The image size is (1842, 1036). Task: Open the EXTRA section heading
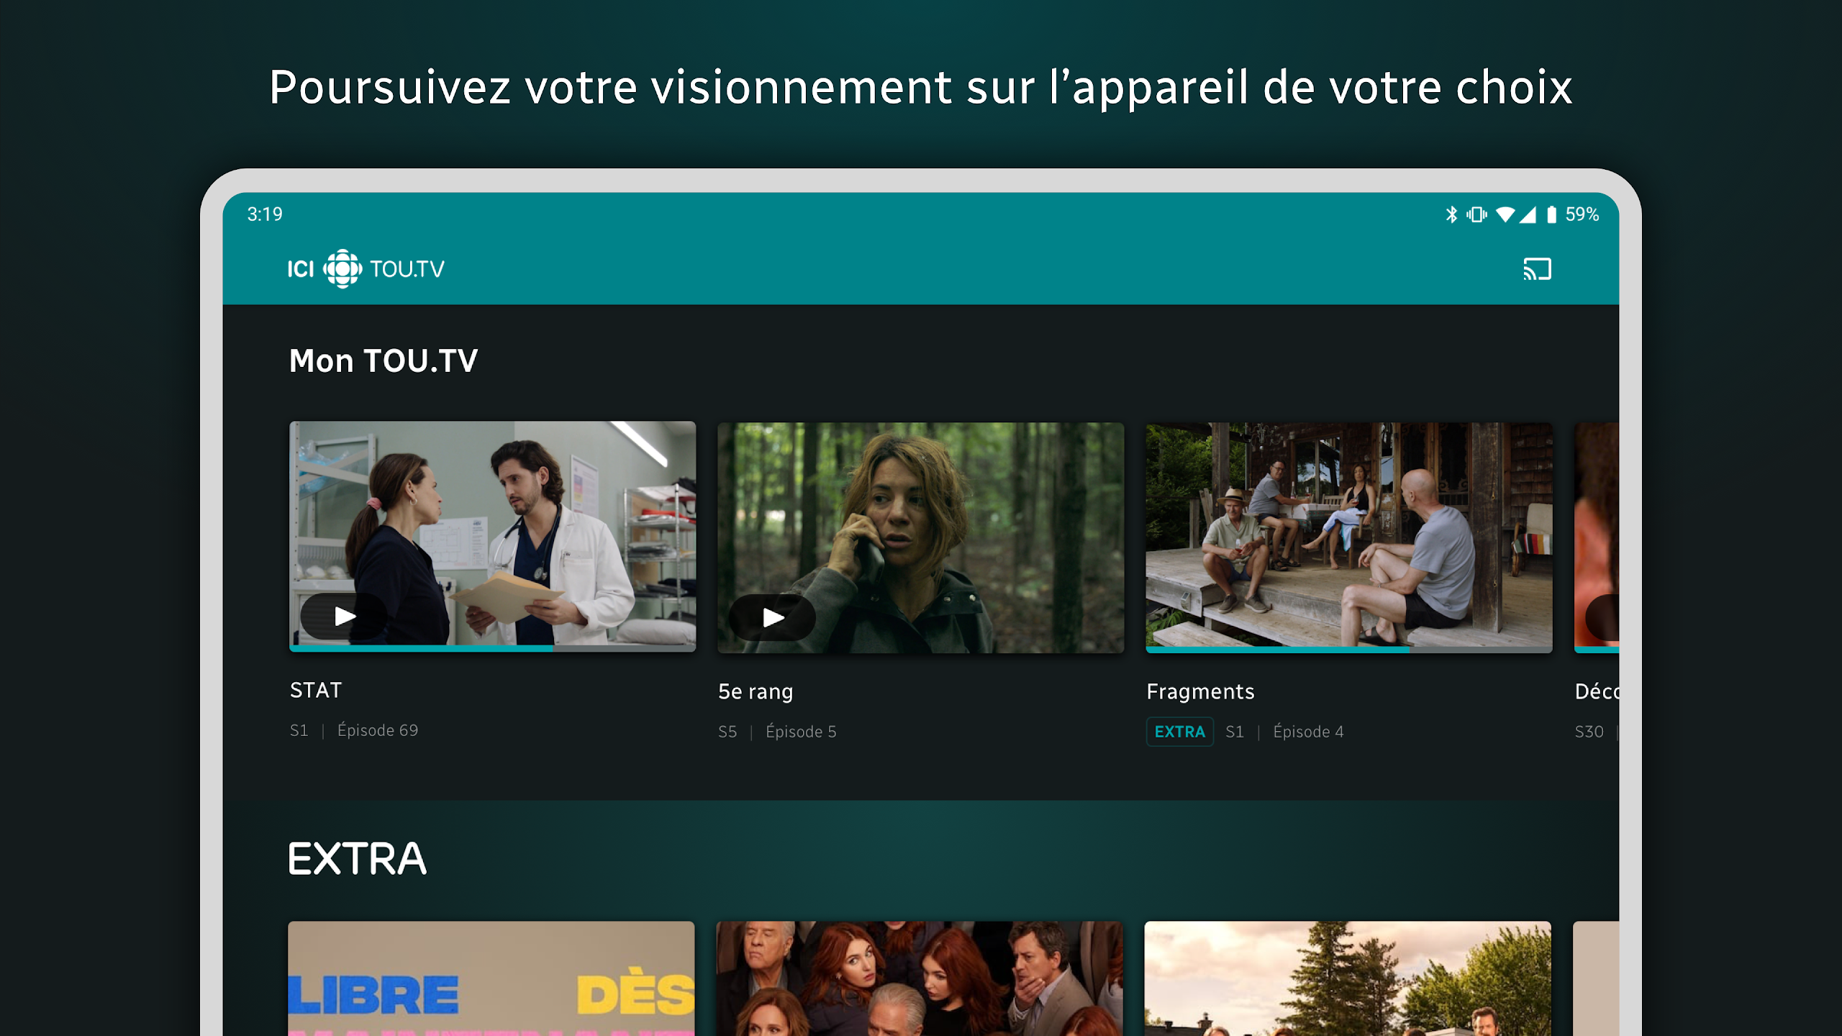pos(358,858)
